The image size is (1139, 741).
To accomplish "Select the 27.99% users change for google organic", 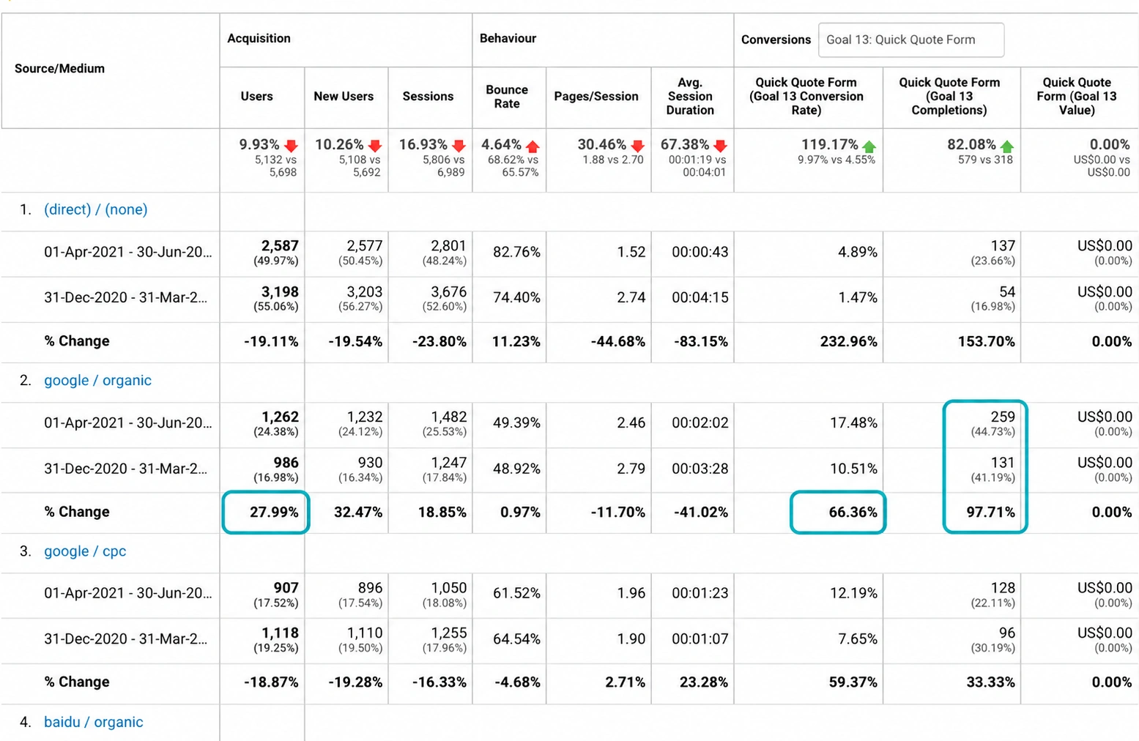I will click(265, 512).
